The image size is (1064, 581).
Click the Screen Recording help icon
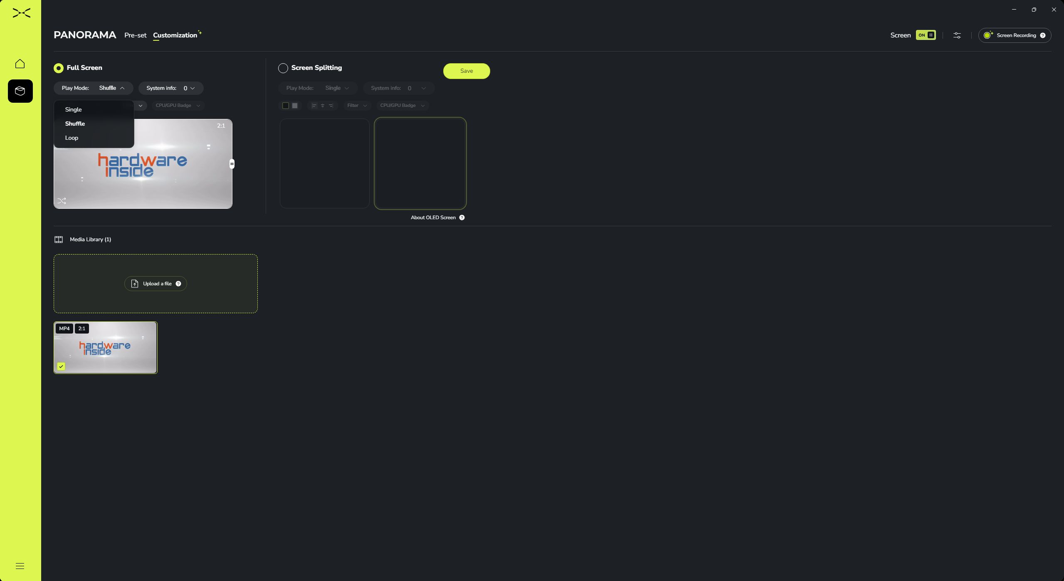click(x=1043, y=35)
